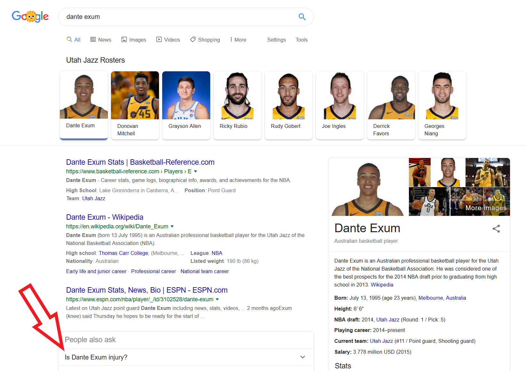
Task: Expand Wikipedia result URL dropdown arrow
Action: point(172,226)
